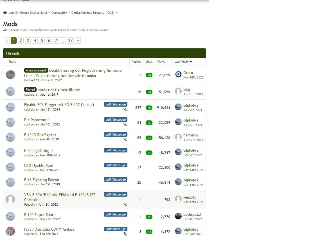Screen dimensions: 324x236
Task: Click the +3 likes badge on F-4 Phantom II
Action: click(149, 123)
